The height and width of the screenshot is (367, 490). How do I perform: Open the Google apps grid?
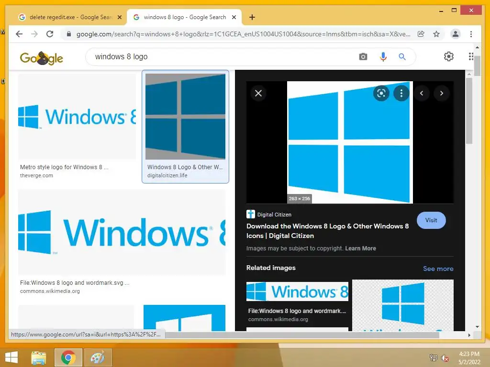click(x=471, y=56)
